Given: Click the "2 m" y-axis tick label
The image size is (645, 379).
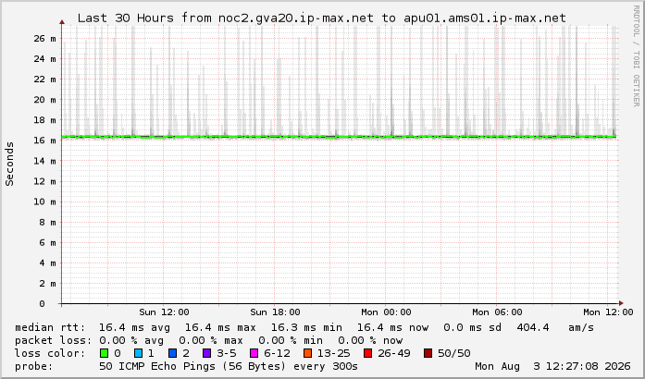Looking at the screenshot, I should (x=48, y=283).
